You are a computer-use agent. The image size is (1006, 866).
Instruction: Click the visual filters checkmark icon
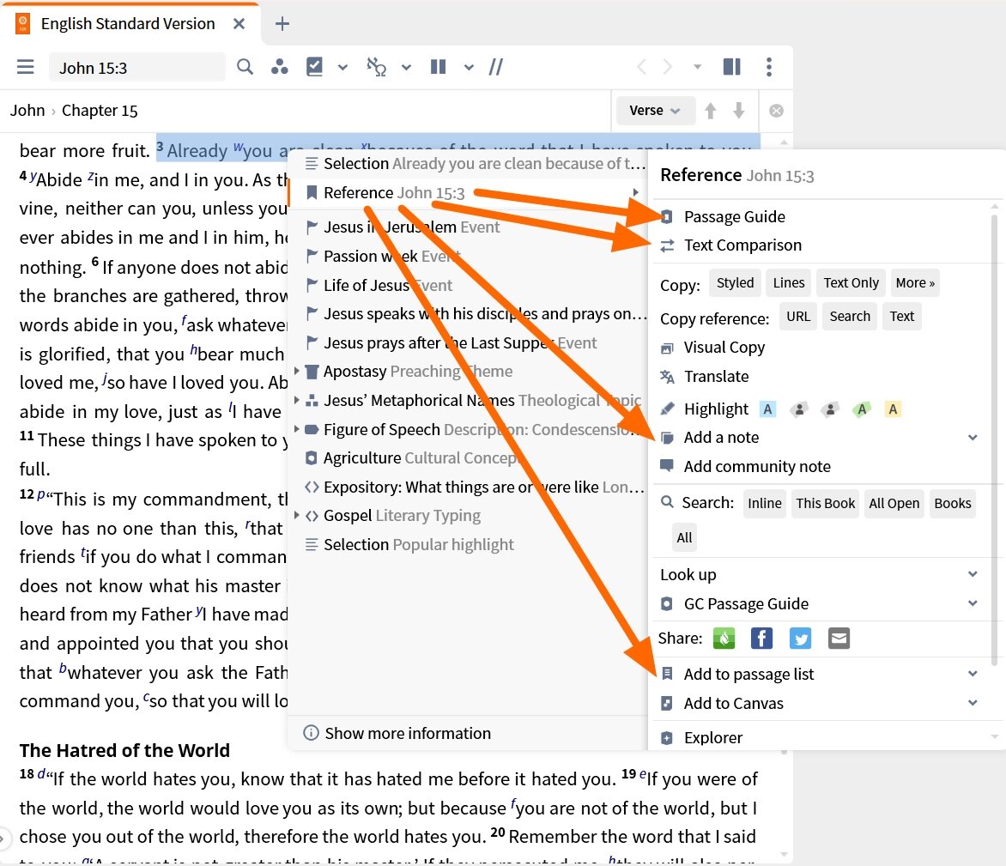pos(314,67)
